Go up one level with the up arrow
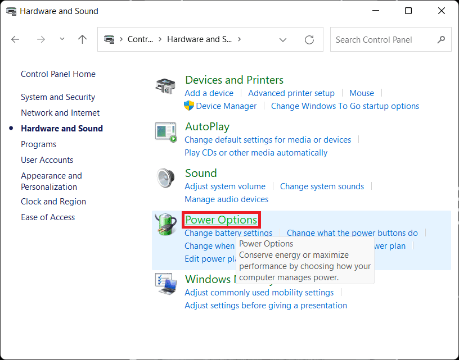The height and width of the screenshot is (360, 459). 83,39
